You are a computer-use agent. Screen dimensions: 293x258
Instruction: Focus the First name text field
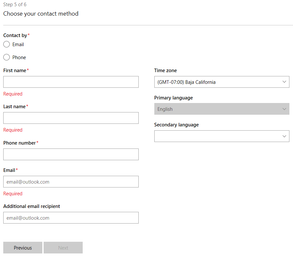(x=71, y=82)
